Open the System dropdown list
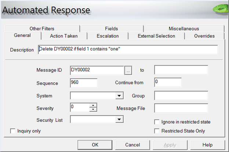This screenshot has height=152, width=229. pyautogui.click(x=119, y=96)
